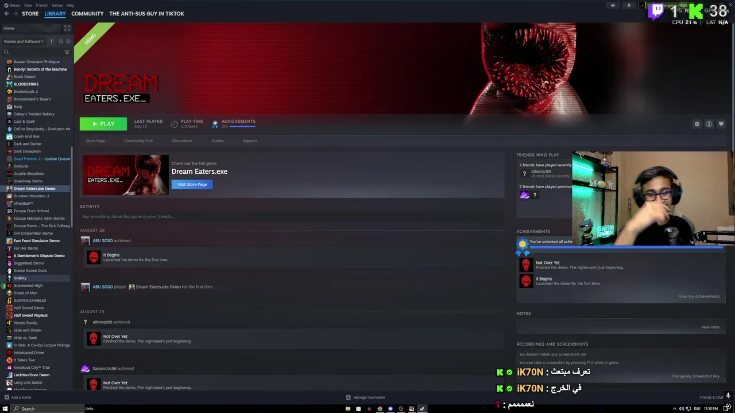
Task: Switch to the LIBRARY tab
Action: coord(55,14)
